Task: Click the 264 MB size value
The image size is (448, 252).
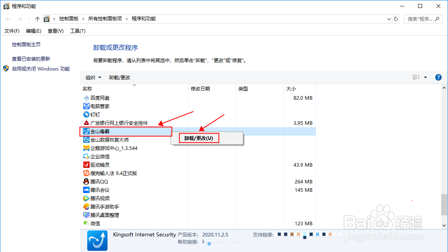Action: click(303, 182)
